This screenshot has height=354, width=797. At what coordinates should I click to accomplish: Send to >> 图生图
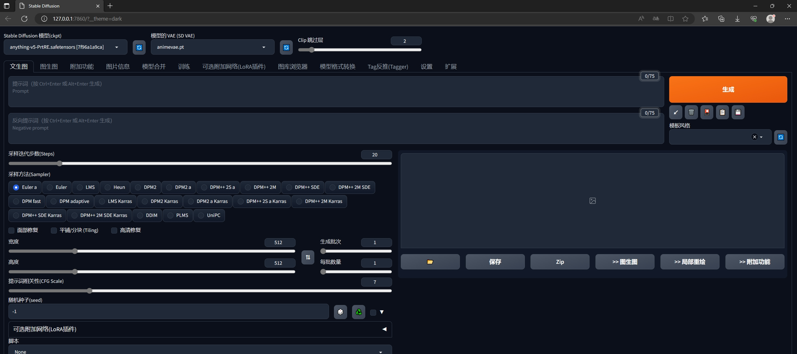tap(625, 262)
